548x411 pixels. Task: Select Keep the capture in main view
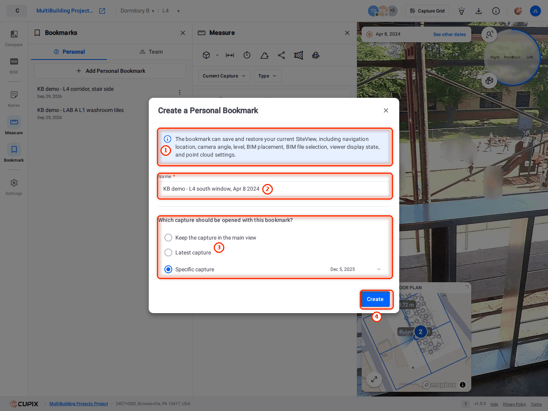(168, 238)
